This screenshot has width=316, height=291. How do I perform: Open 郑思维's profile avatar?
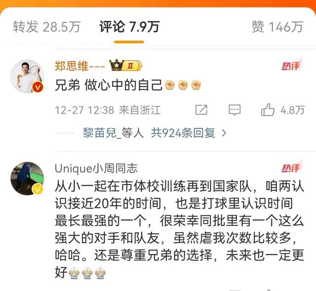coord(27,77)
